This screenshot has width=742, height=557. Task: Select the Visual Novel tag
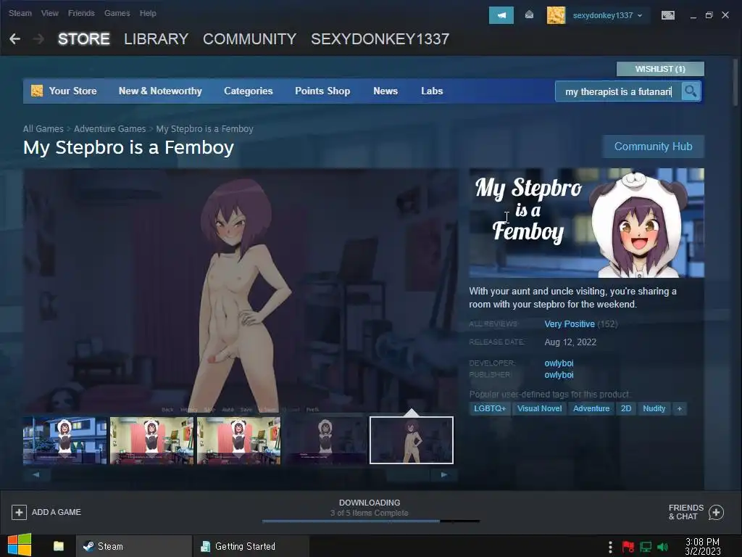pos(539,408)
